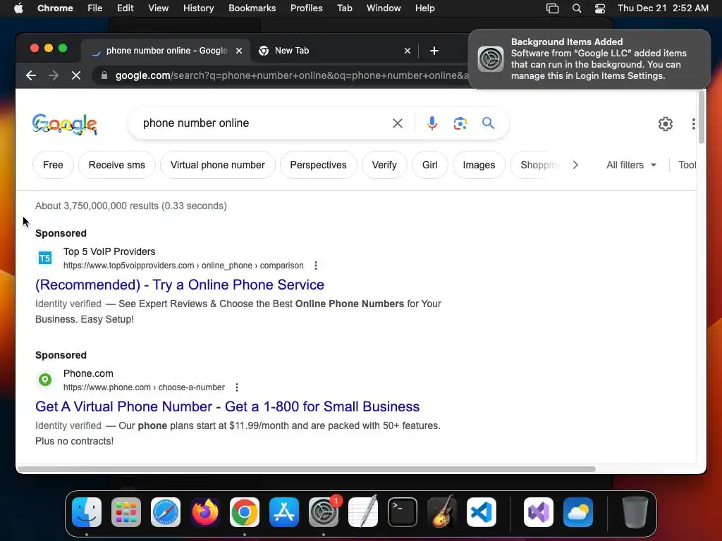Viewport: 722px width, 541px height.
Task: Open the Edit menu
Action: point(126,8)
